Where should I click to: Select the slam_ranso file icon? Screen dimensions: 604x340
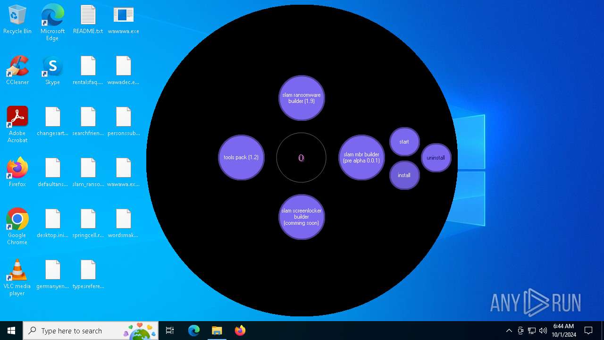[88, 173]
